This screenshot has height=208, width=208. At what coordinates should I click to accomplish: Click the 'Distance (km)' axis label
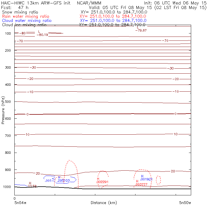coord(104,203)
